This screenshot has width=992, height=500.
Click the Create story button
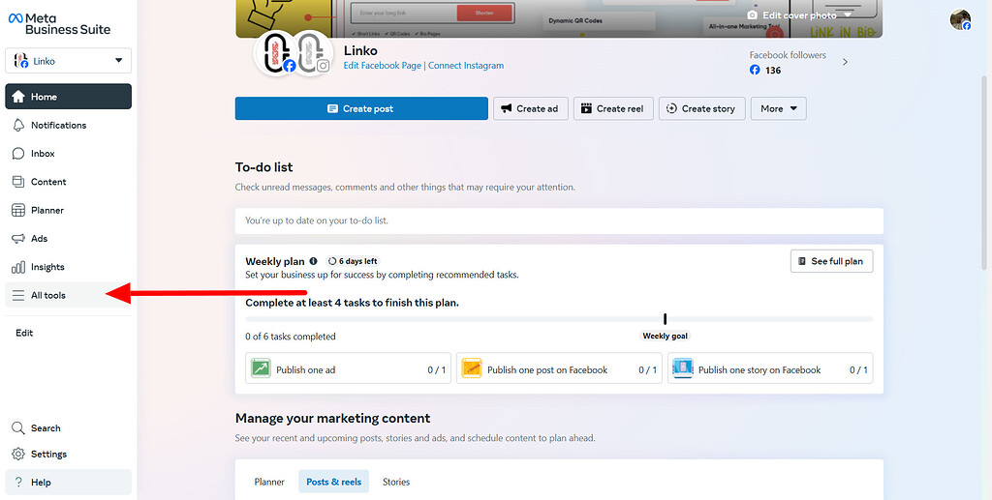[701, 108]
